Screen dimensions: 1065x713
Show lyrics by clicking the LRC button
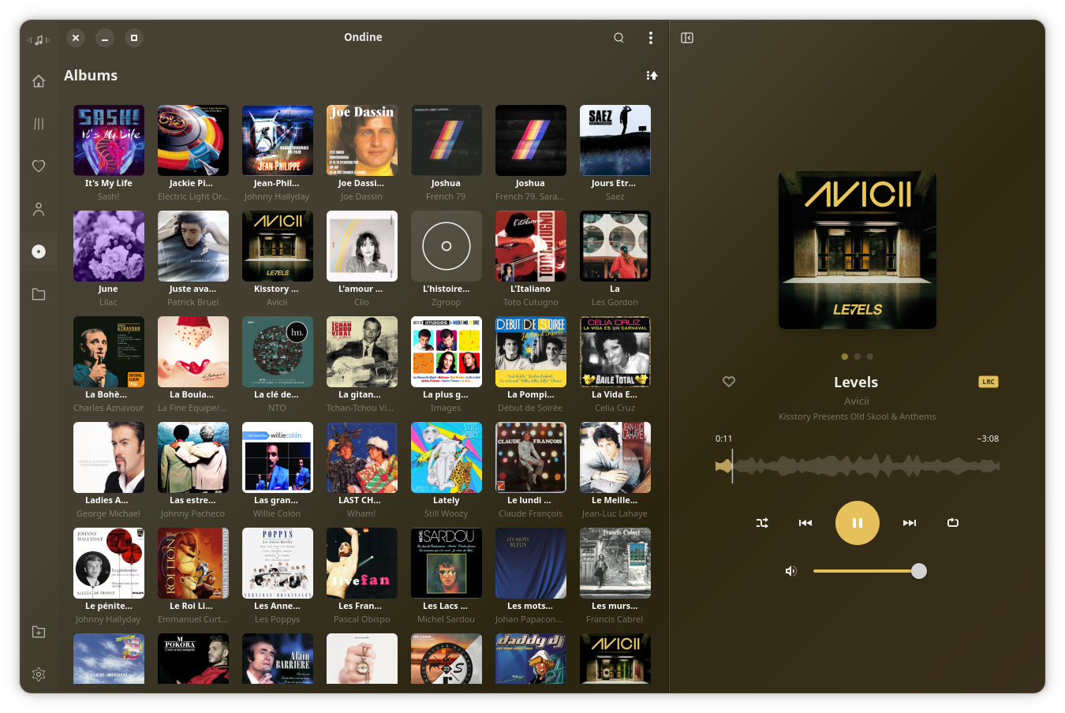pyautogui.click(x=988, y=382)
